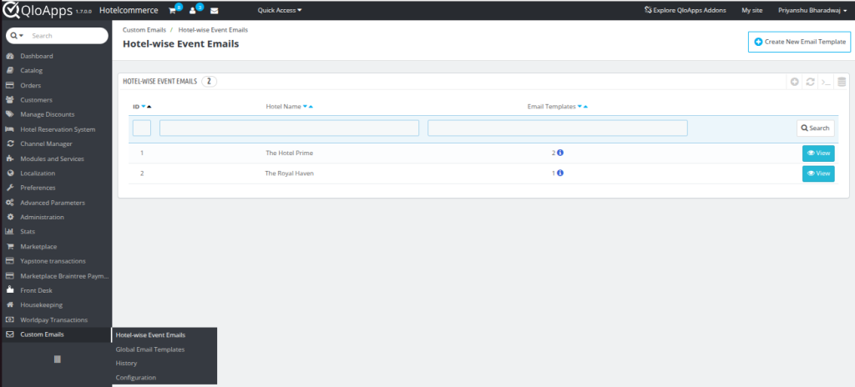Click Create New Email Template button

click(x=799, y=42)
